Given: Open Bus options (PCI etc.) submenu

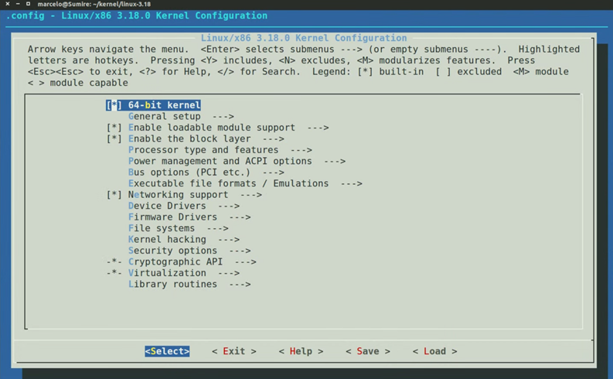Looking at the screenshot, I should [x=189, y=172].
